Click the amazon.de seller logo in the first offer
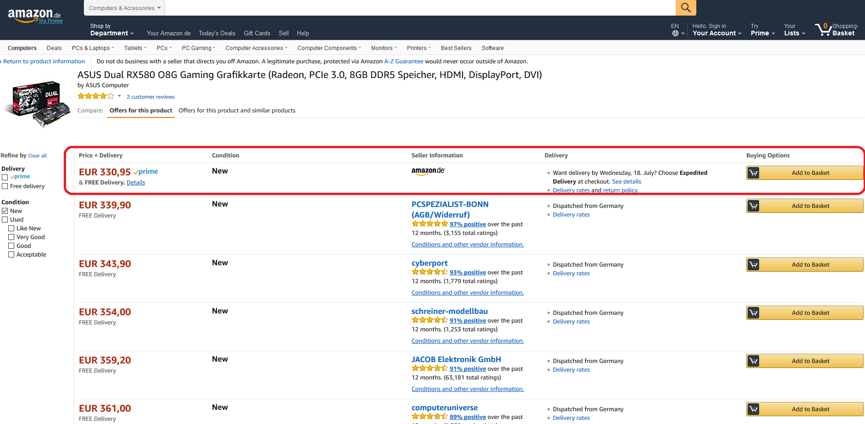Image resolution: width=865 pixels, height=424 pixels. 428,171
